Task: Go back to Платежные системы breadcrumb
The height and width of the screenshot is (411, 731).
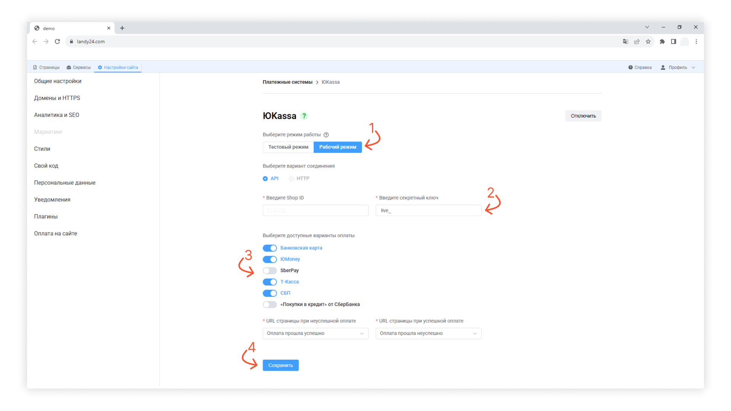Action: (x=287, y=82)
